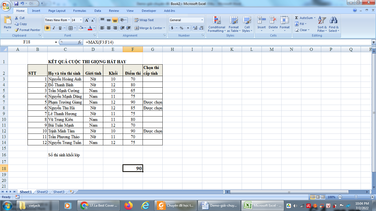Click Delete cells button
The image size is (376, 211).
pos(273,24)
